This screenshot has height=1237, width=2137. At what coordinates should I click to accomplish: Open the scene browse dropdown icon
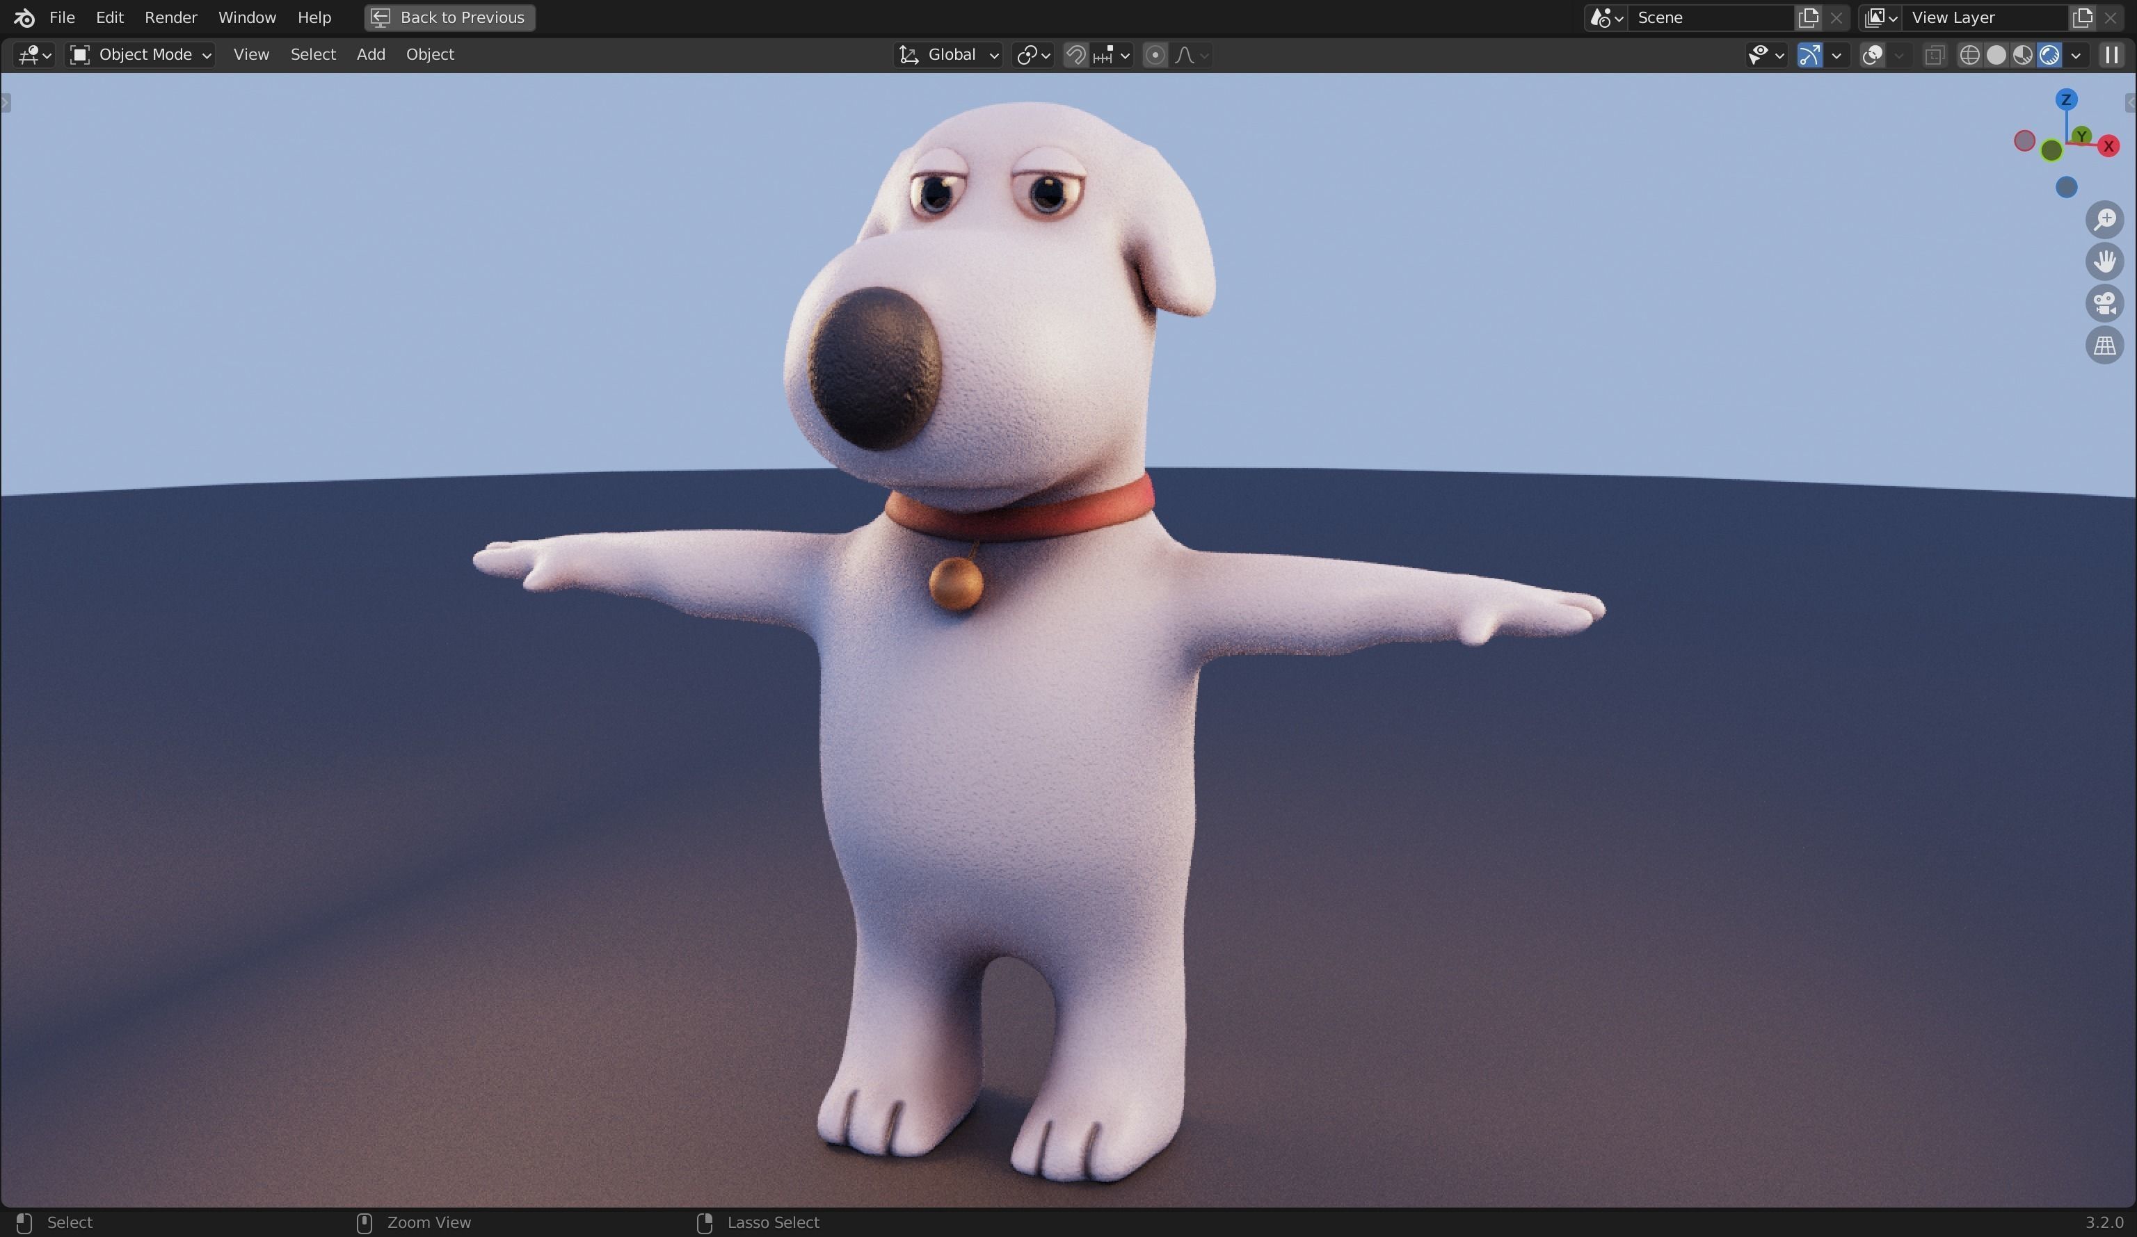click(1606, 18)
